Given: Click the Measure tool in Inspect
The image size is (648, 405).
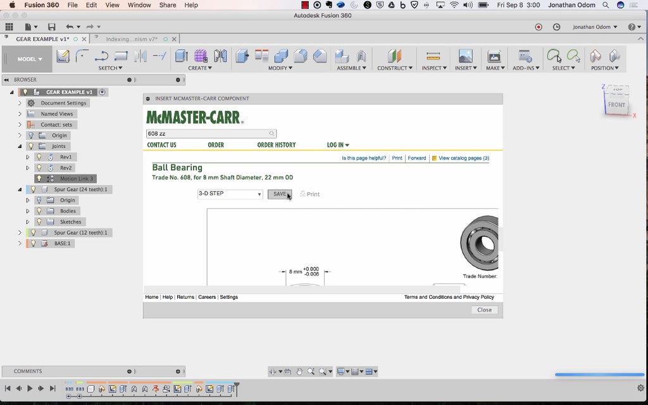Looking at the screenshot, I should (433, 56).
